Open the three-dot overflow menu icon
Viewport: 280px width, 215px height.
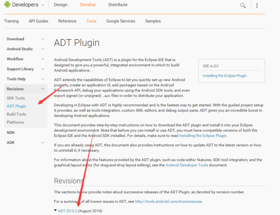coord(257,6)
